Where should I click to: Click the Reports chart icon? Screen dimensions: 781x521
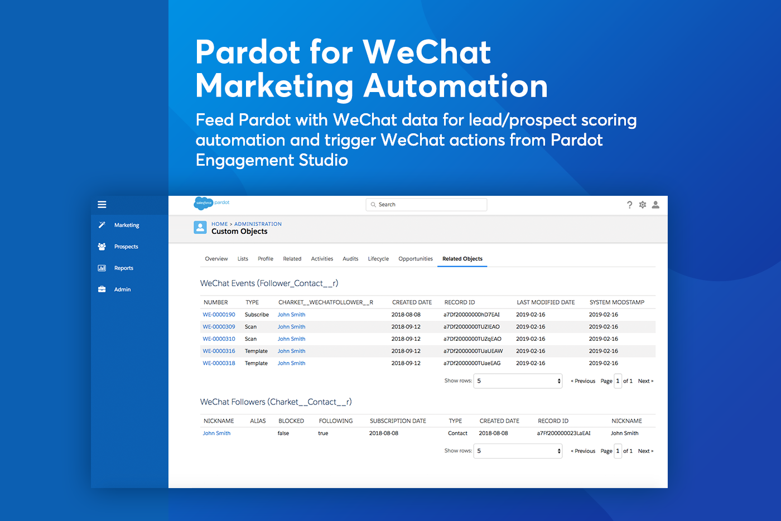102,268
